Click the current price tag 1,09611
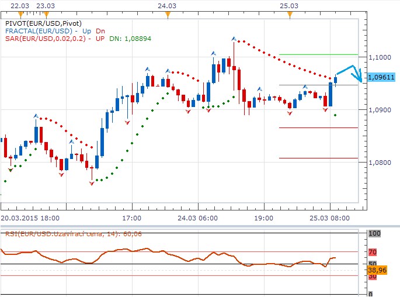The width and height of the screenshot is (400, 297). pos(382,77)
